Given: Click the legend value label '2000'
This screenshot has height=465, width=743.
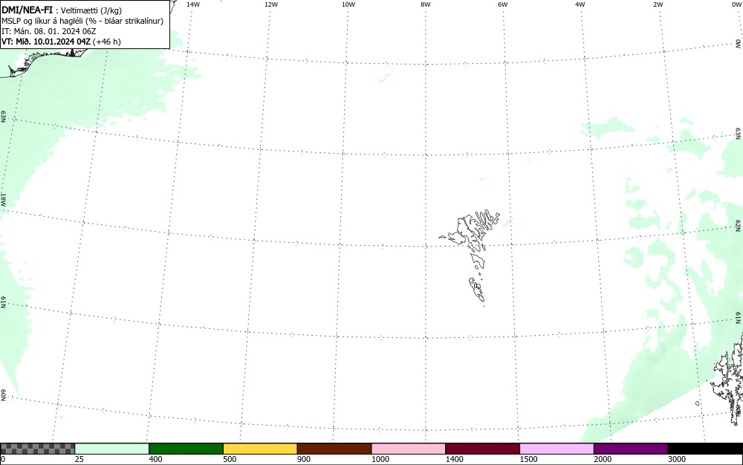Looking at the screenshot, I should [603, 459].
